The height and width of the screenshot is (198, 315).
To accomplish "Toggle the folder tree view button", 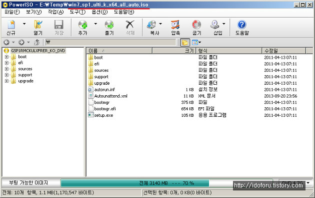I will click(x=185, y=42).
